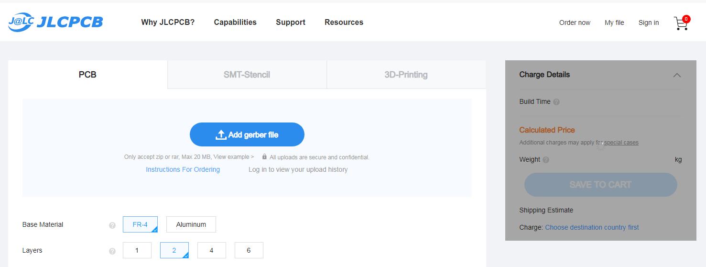Image resolution: width=706 pixels, height=267 pixels.
Task: Open the shopping cart icon
Action: click(682, 22)
